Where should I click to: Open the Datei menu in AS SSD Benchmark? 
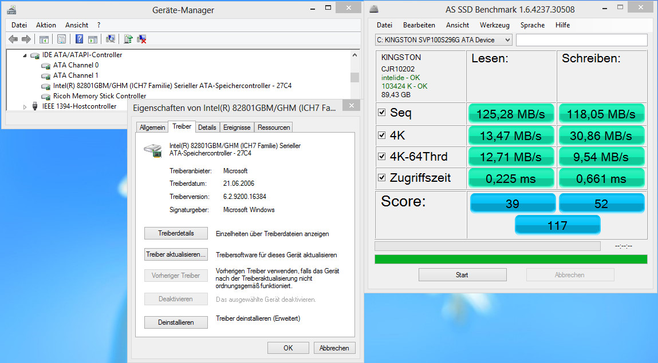[x=384, y=25]
